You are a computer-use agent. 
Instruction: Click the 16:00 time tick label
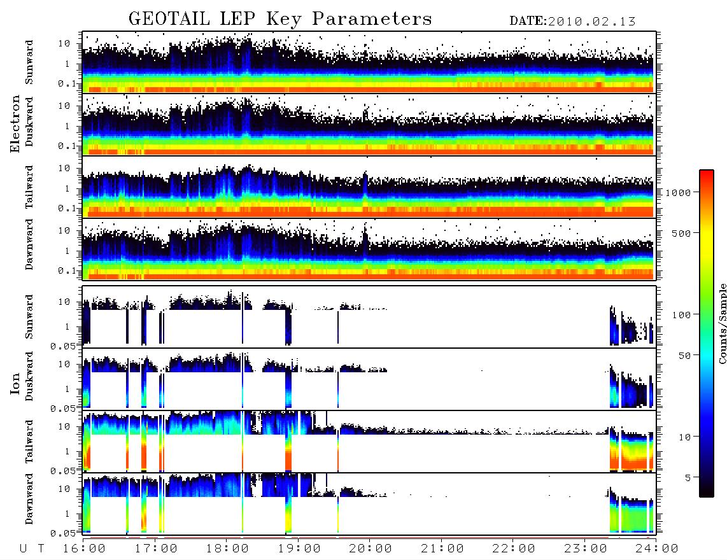point(84,549)
